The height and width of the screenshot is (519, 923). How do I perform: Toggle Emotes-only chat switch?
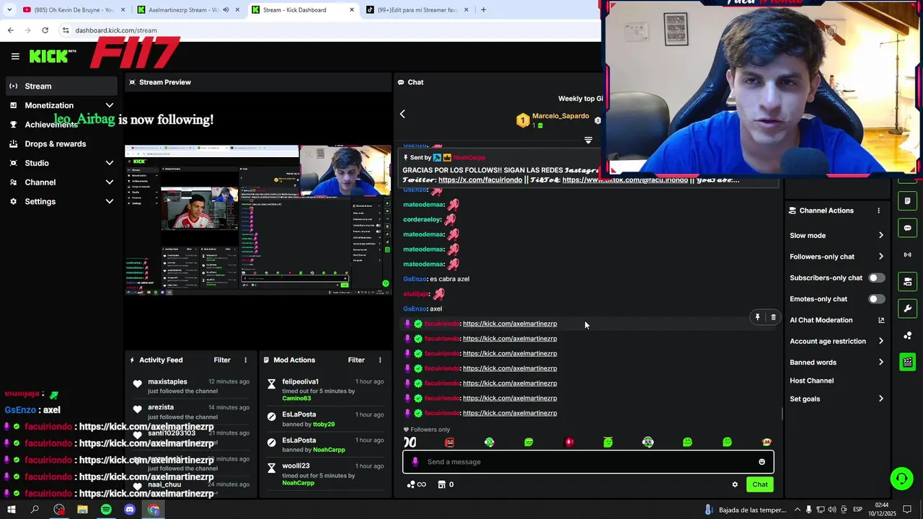[876, 298]
